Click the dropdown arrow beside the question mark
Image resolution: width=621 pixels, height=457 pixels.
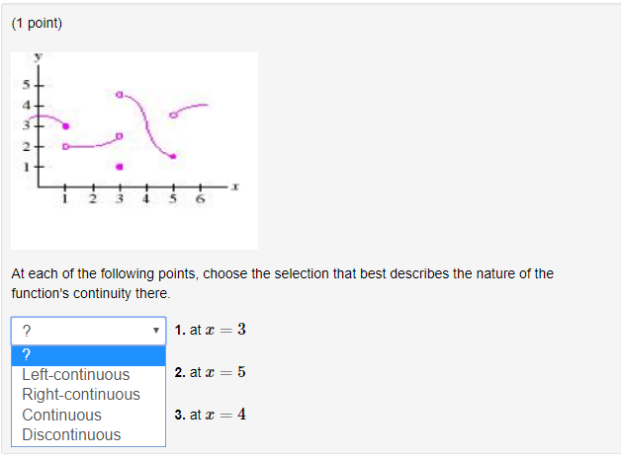pyautogui.click(x=156, y=330)
